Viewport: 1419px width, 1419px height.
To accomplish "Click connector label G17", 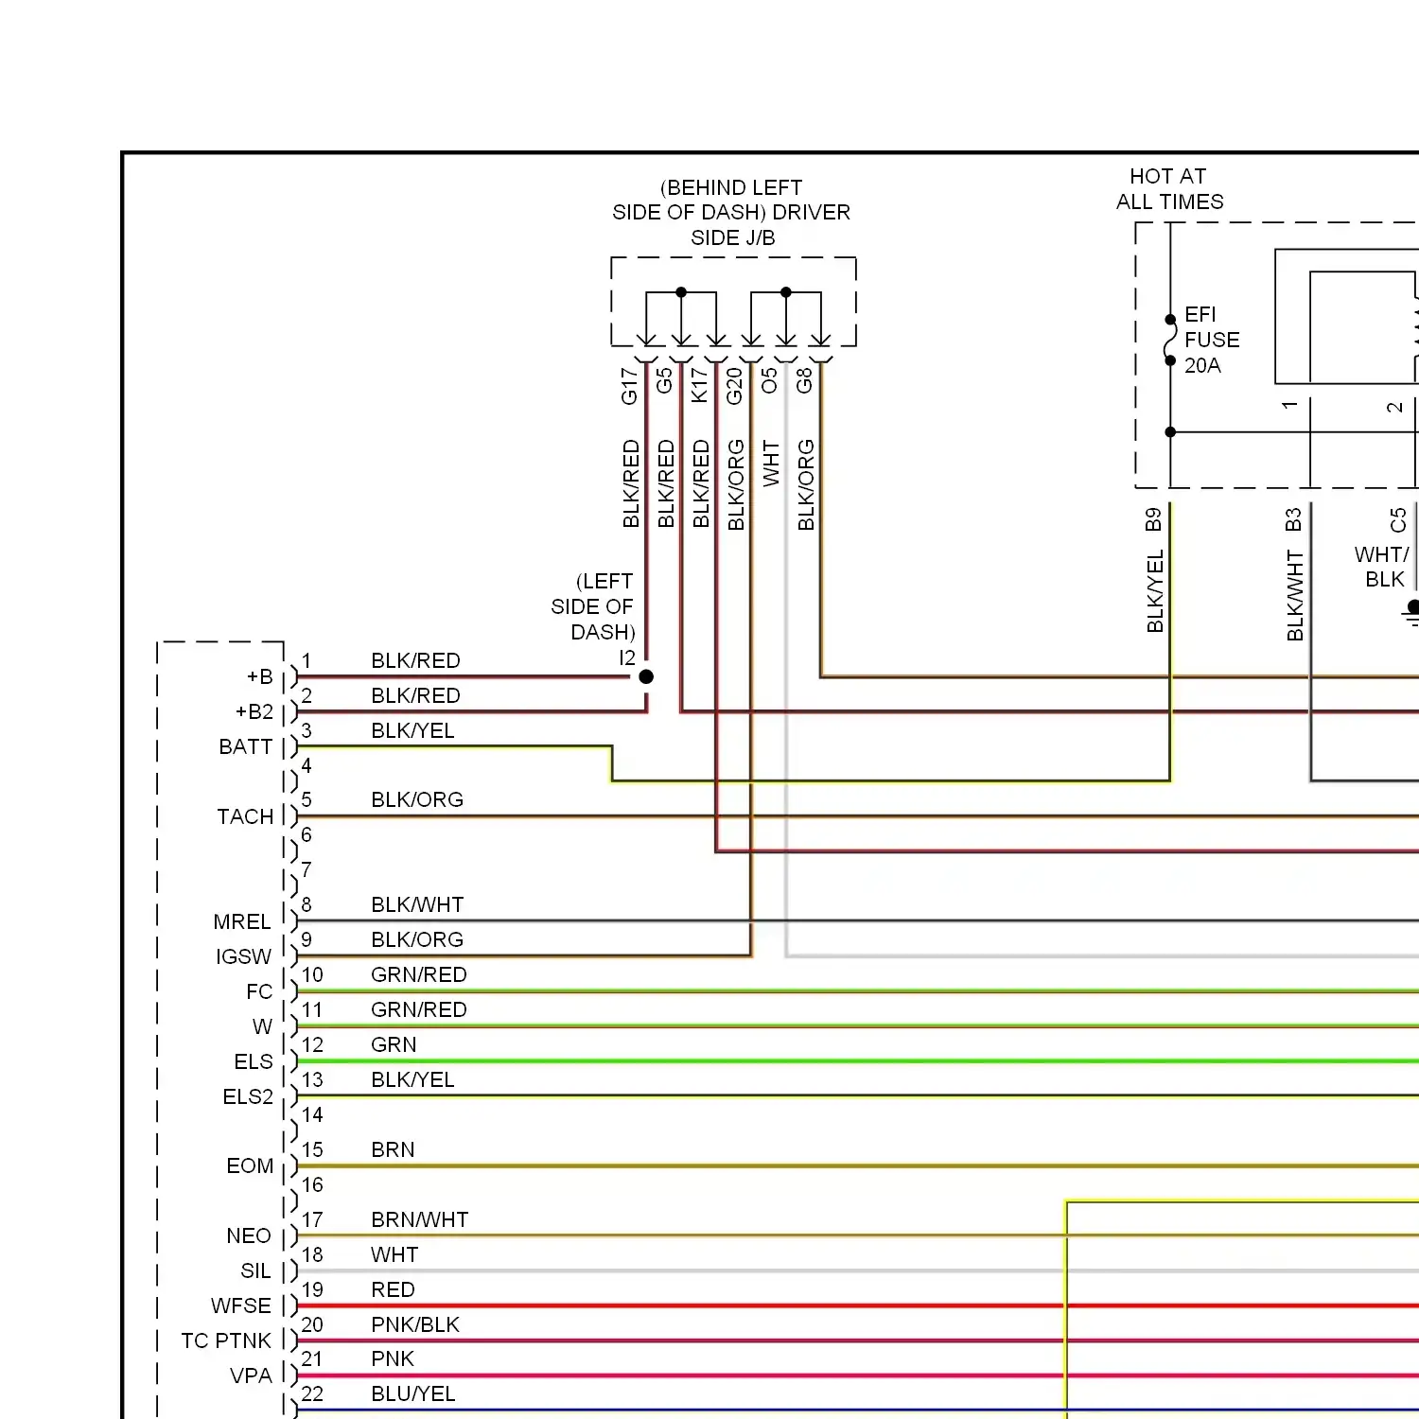I will [630, 386].
